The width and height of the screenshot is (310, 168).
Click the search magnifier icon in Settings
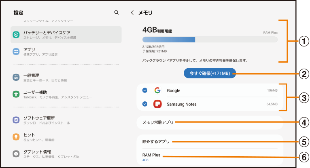click(x=117, y=13)
